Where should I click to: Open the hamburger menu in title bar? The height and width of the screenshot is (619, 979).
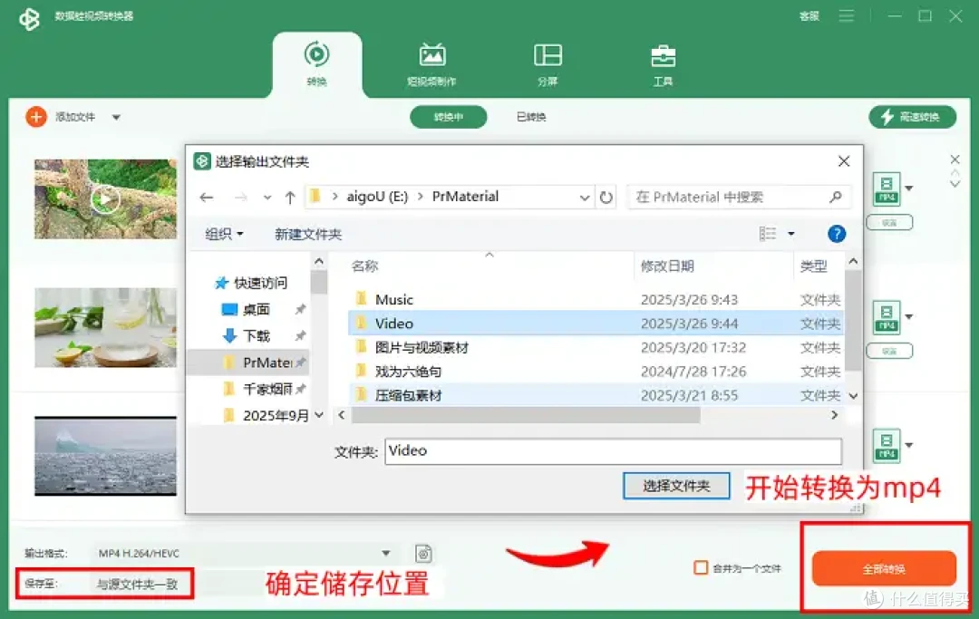click(846, 15)
